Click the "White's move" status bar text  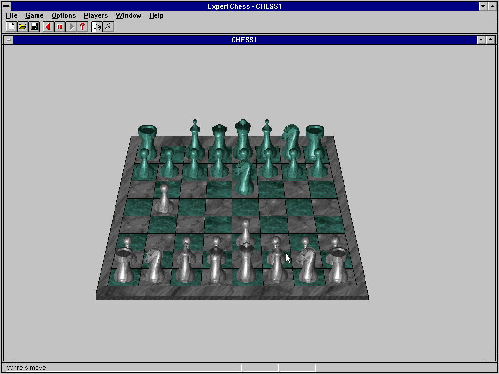pos(26,367)
